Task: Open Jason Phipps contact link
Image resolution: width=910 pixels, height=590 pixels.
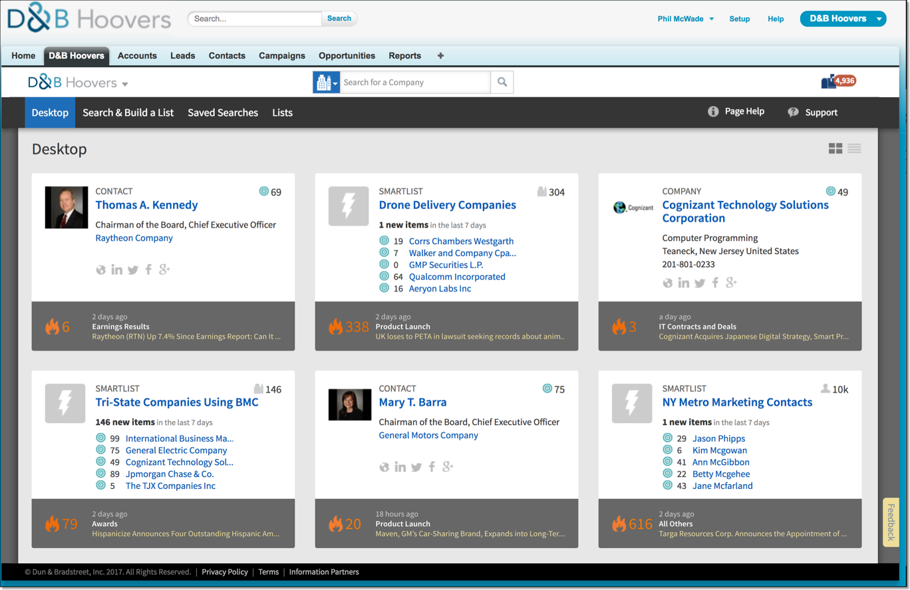Action: pos(718,438)
